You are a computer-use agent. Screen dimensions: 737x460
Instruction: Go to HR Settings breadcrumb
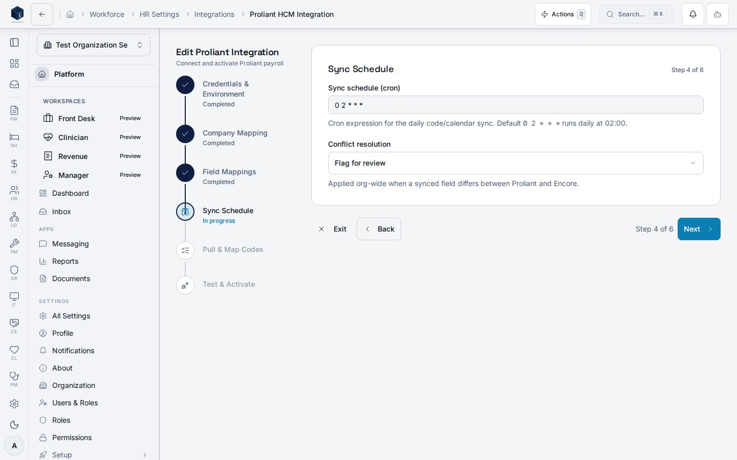pos(159,14)
